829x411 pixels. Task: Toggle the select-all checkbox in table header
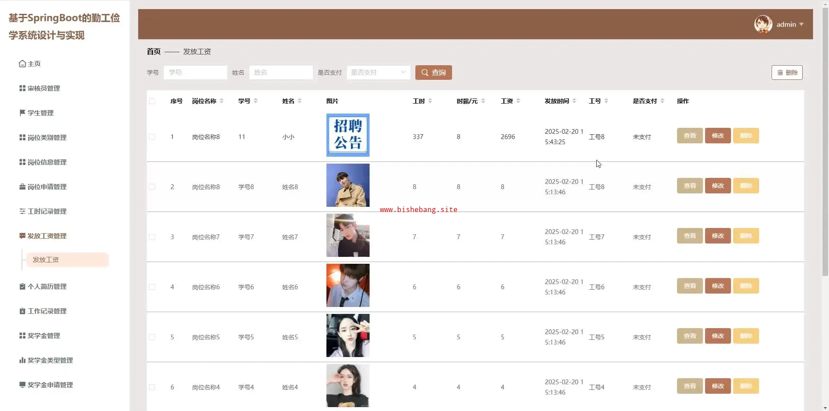[152, 101]
